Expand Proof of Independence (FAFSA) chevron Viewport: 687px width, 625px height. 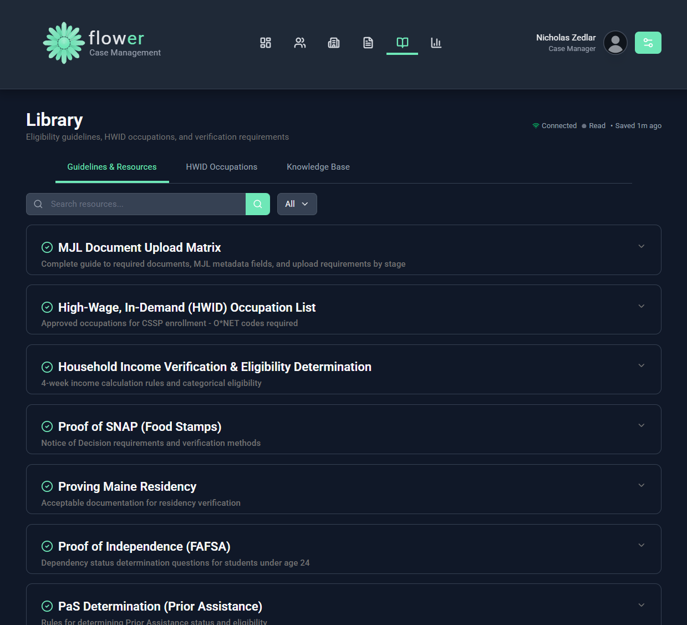click(641, 545)
